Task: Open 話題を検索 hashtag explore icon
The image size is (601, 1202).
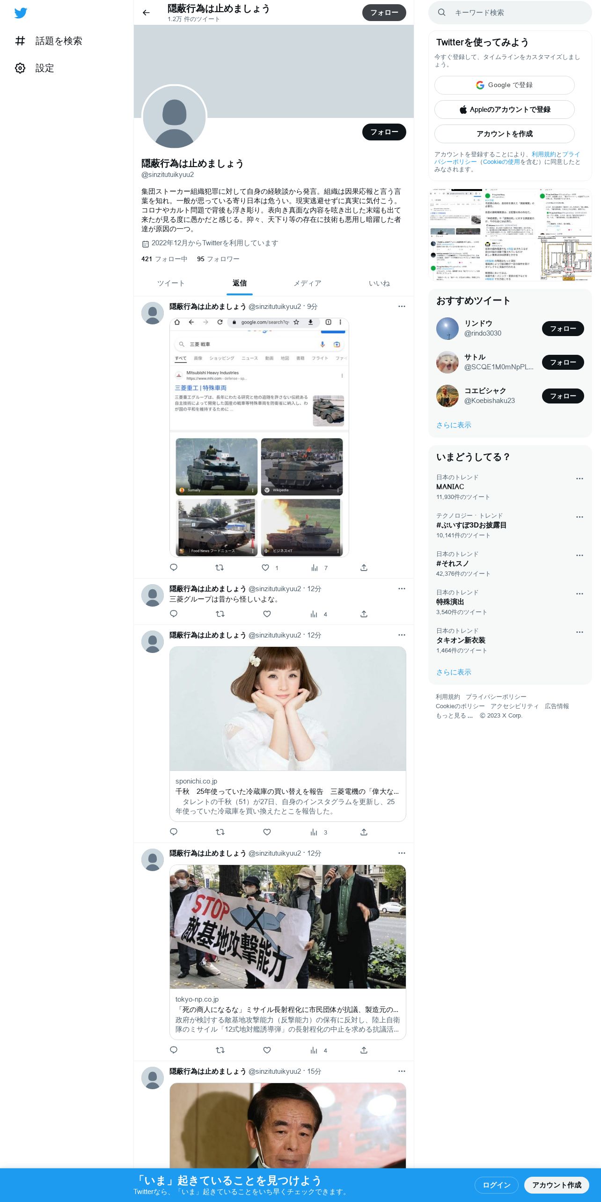Action: [20, 41]
